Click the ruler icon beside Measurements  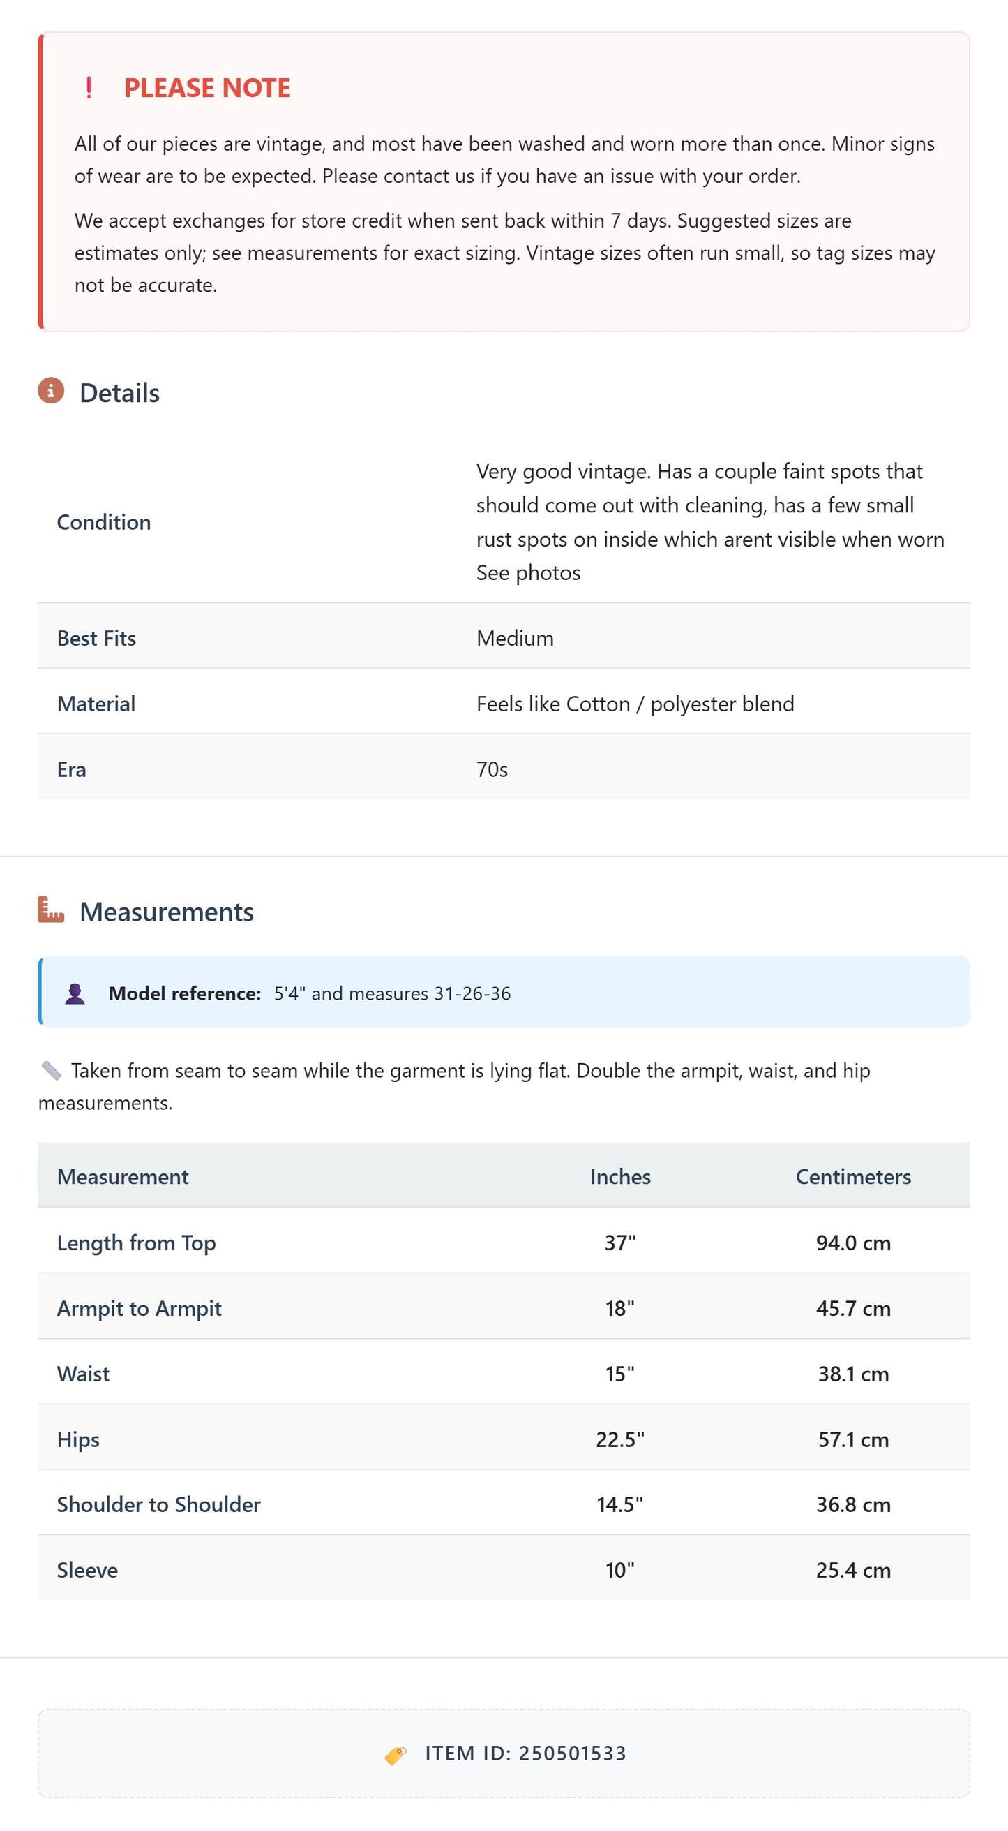coord(51,910)
